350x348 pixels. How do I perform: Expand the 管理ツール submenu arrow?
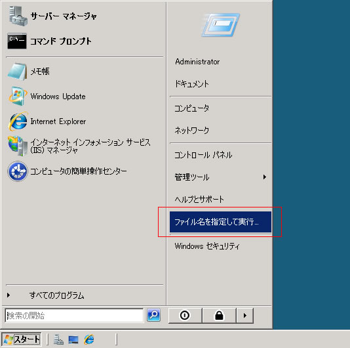click(265, 177)
